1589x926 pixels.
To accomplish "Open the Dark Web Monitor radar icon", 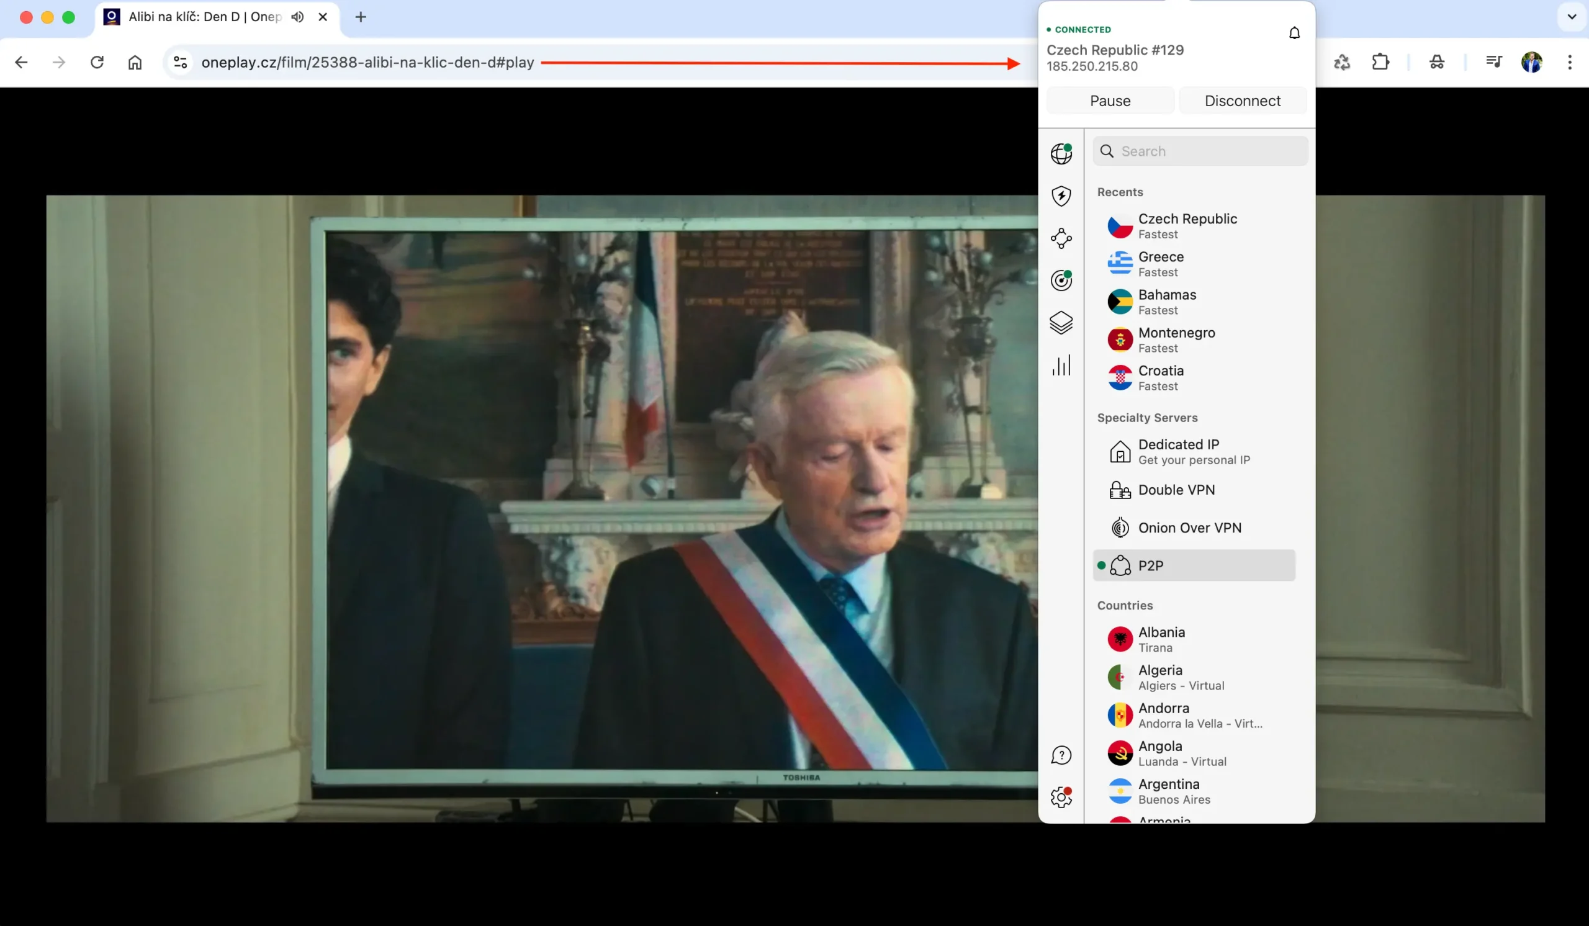I will coord(1061,280).
